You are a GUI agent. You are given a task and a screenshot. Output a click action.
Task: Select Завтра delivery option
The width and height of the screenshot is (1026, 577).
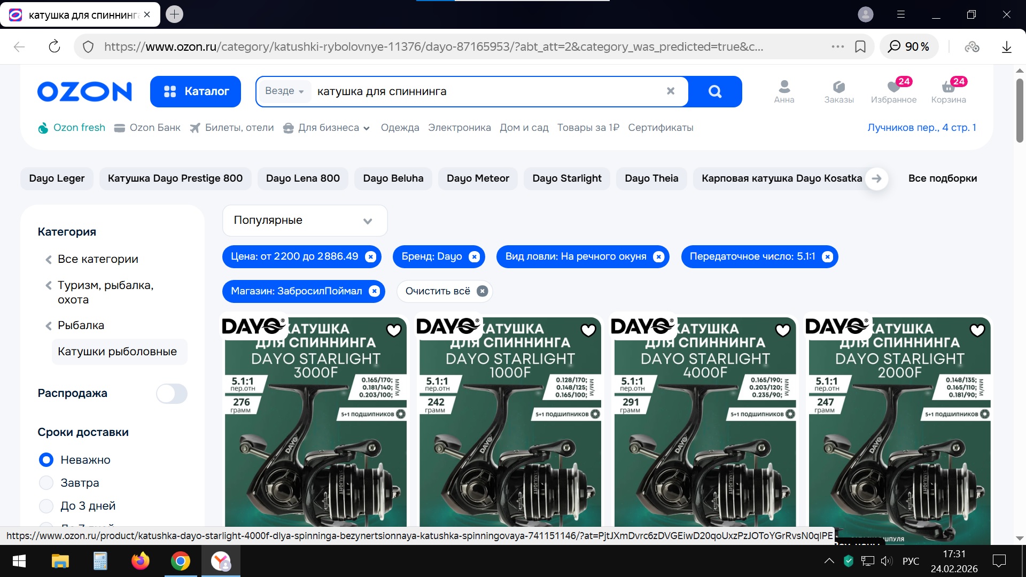[46, 483]
